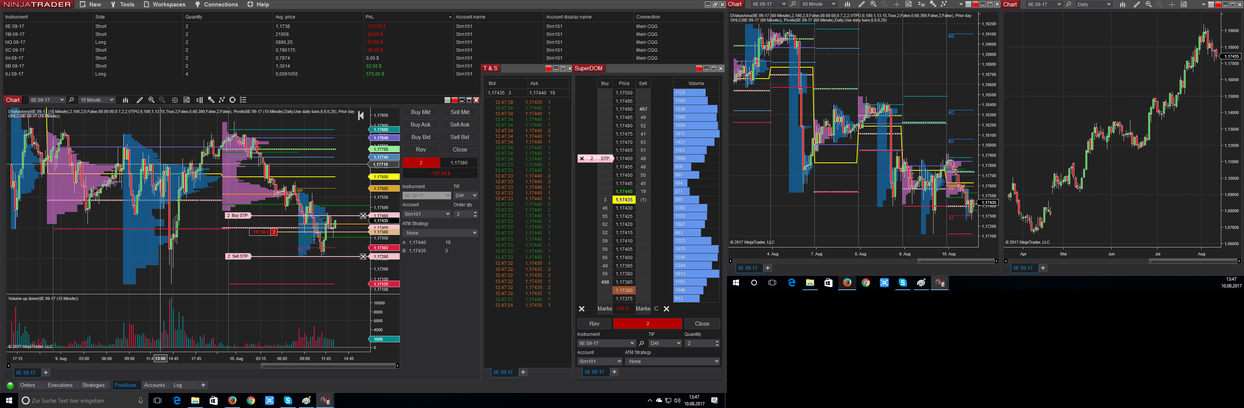Toggle crosshair tool in 15 Minute chart

[x=175, y=100]
